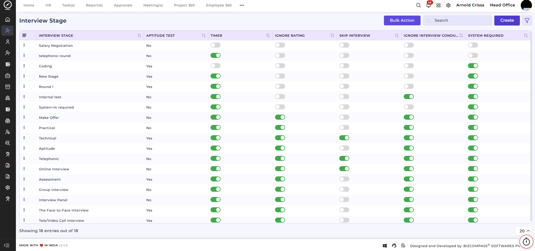Open the three-dot row menu for Coding
Image resolution: width=535 pixels, height=251 pixels.
coord(24,66)
